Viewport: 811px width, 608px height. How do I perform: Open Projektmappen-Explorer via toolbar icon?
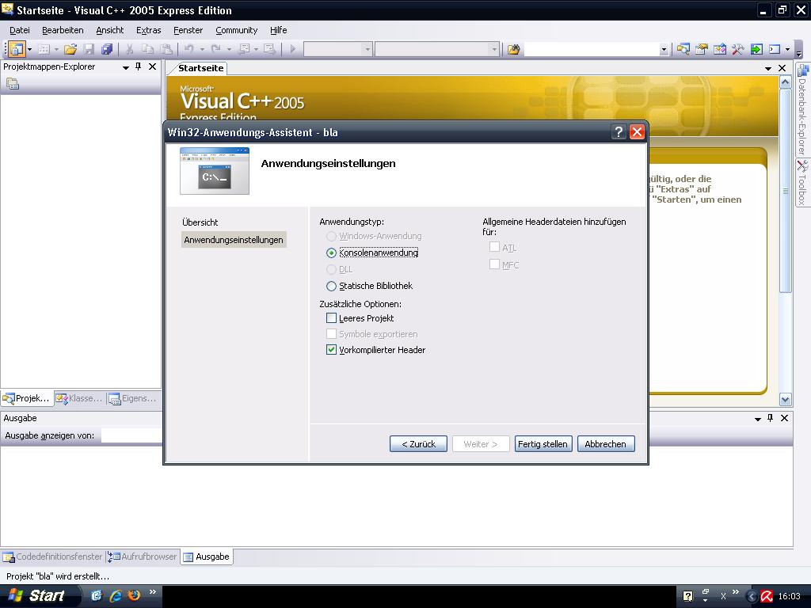coord(683,49)
